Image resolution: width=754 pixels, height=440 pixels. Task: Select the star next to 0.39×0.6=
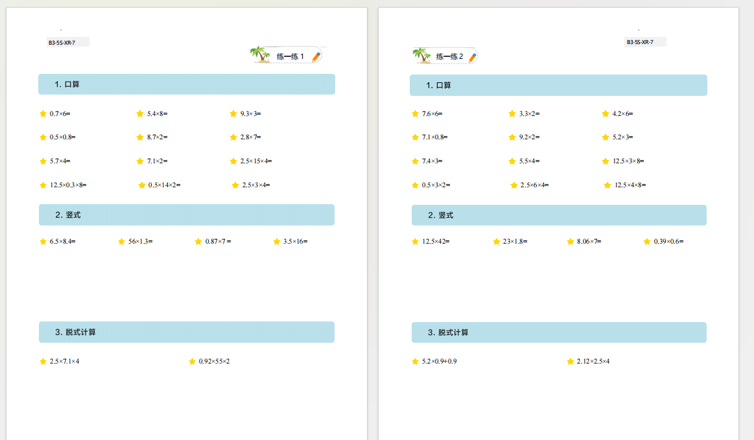click(646, 242)
